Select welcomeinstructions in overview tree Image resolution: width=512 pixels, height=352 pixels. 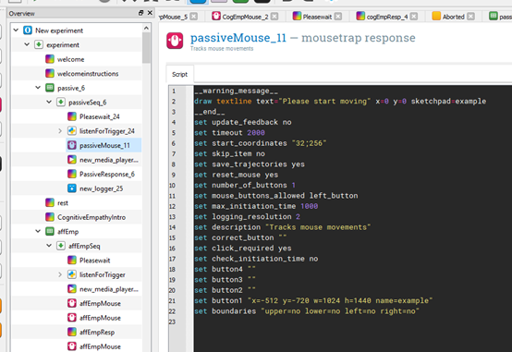88,74
